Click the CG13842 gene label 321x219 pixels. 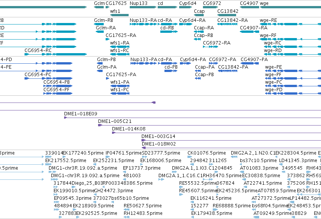pyautogui.click(x=228, y=11)
